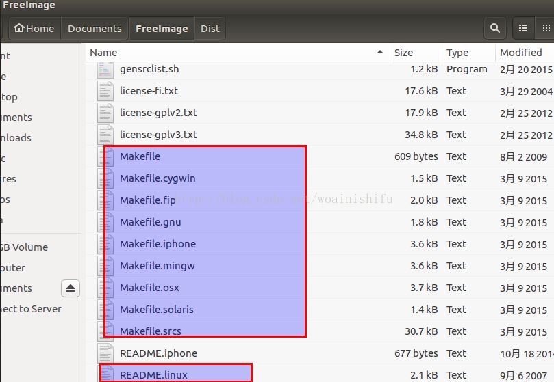
Task: Select the README.linux file name
Action: coord(153,375)
